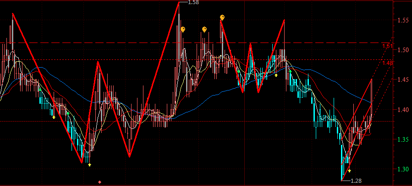This screenshot has width=412, height=186.
Task: Click the "1.45" price axis value
Action: point(403,80)
